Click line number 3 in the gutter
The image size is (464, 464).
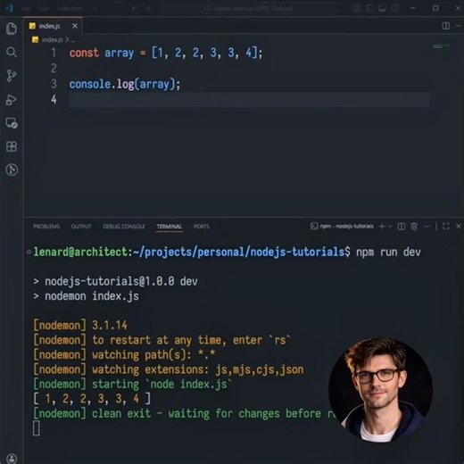coord(54,84)
